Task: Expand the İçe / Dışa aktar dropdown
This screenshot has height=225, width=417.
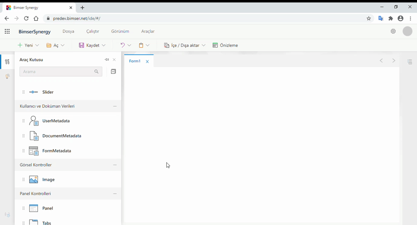Action: click(x=184, y=45)
